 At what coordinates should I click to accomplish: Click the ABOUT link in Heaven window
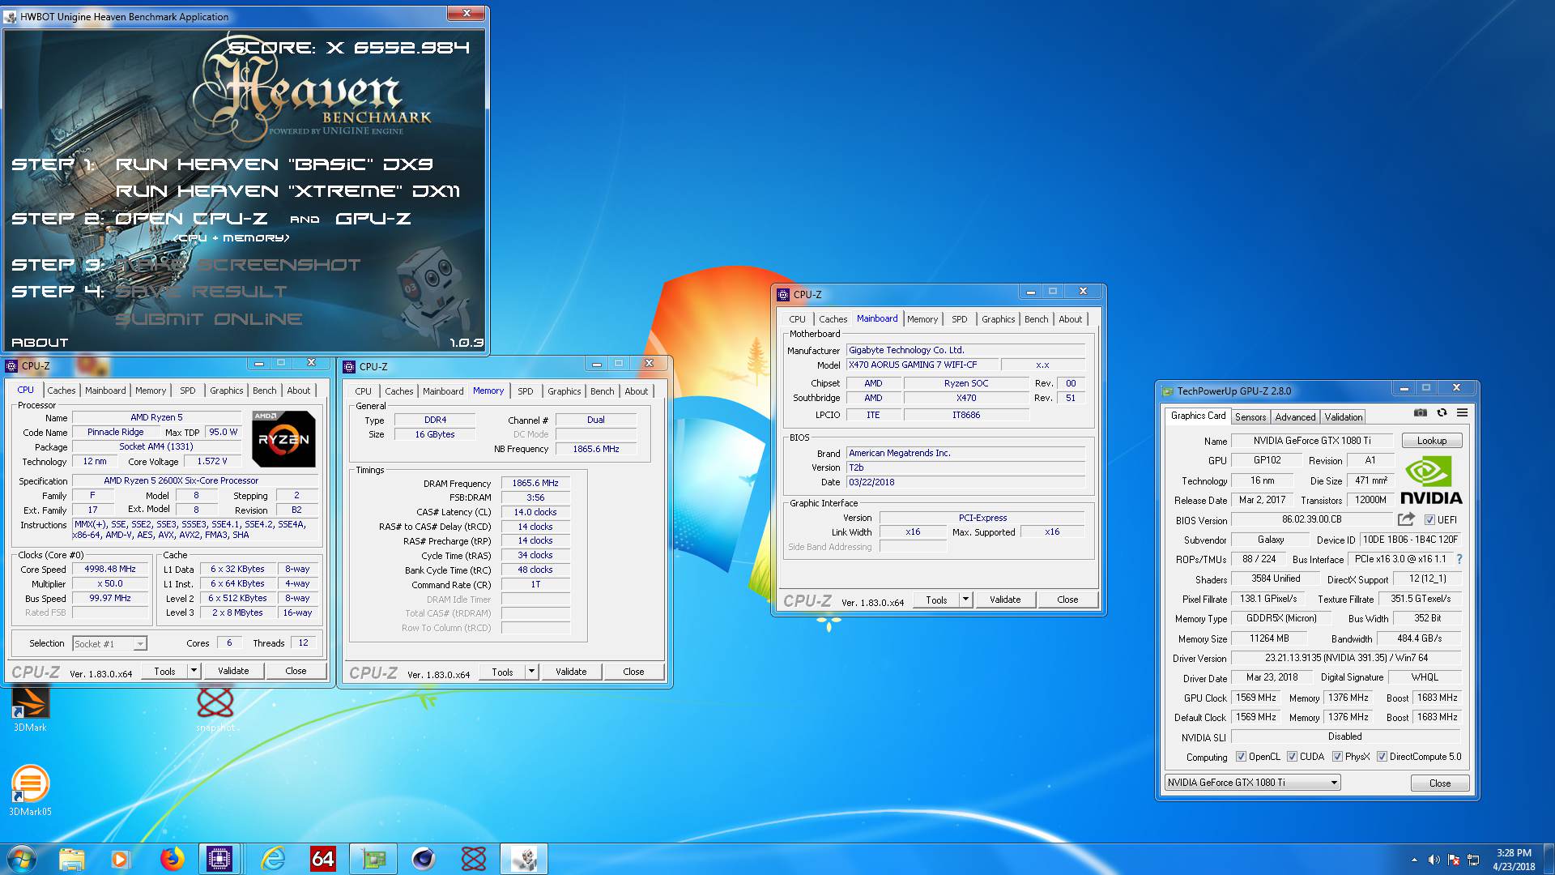tap(40, 343)
